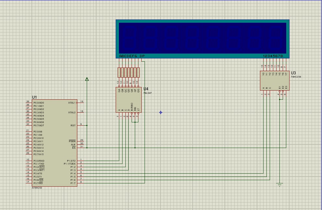This screenshot has width=322, height=210.
Task: Click the XTAL1 pin label on U1
Action: pos(72,103)
